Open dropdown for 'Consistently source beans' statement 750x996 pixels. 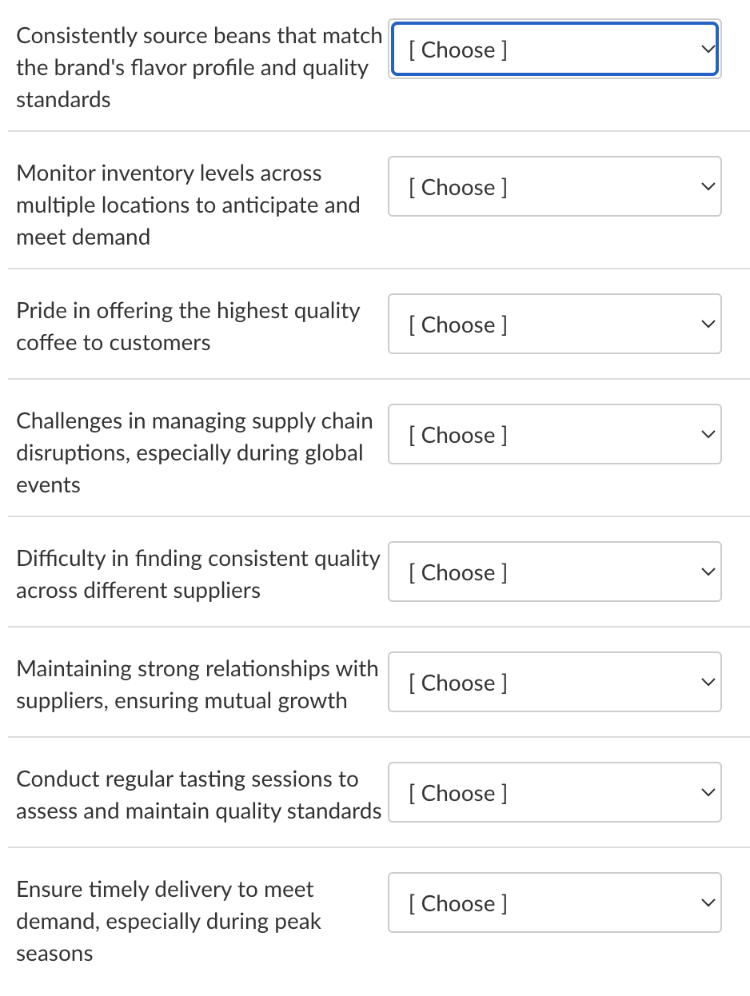click(554, 50)
